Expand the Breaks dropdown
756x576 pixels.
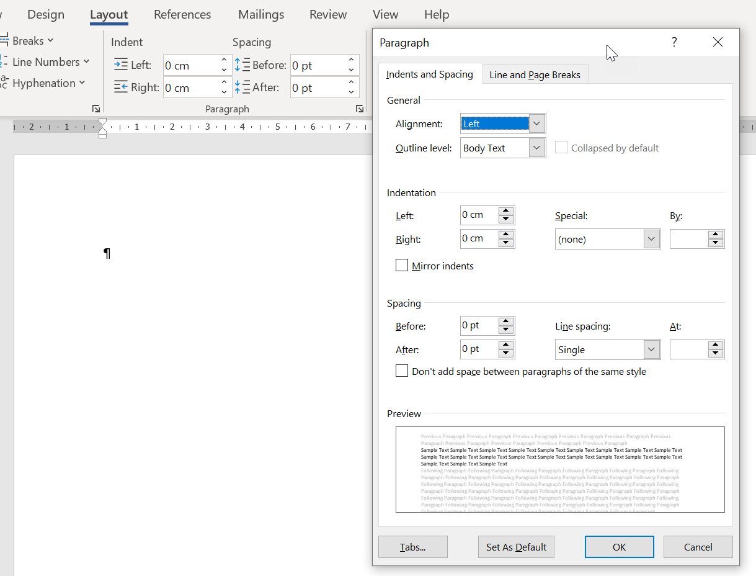[52, 40]
